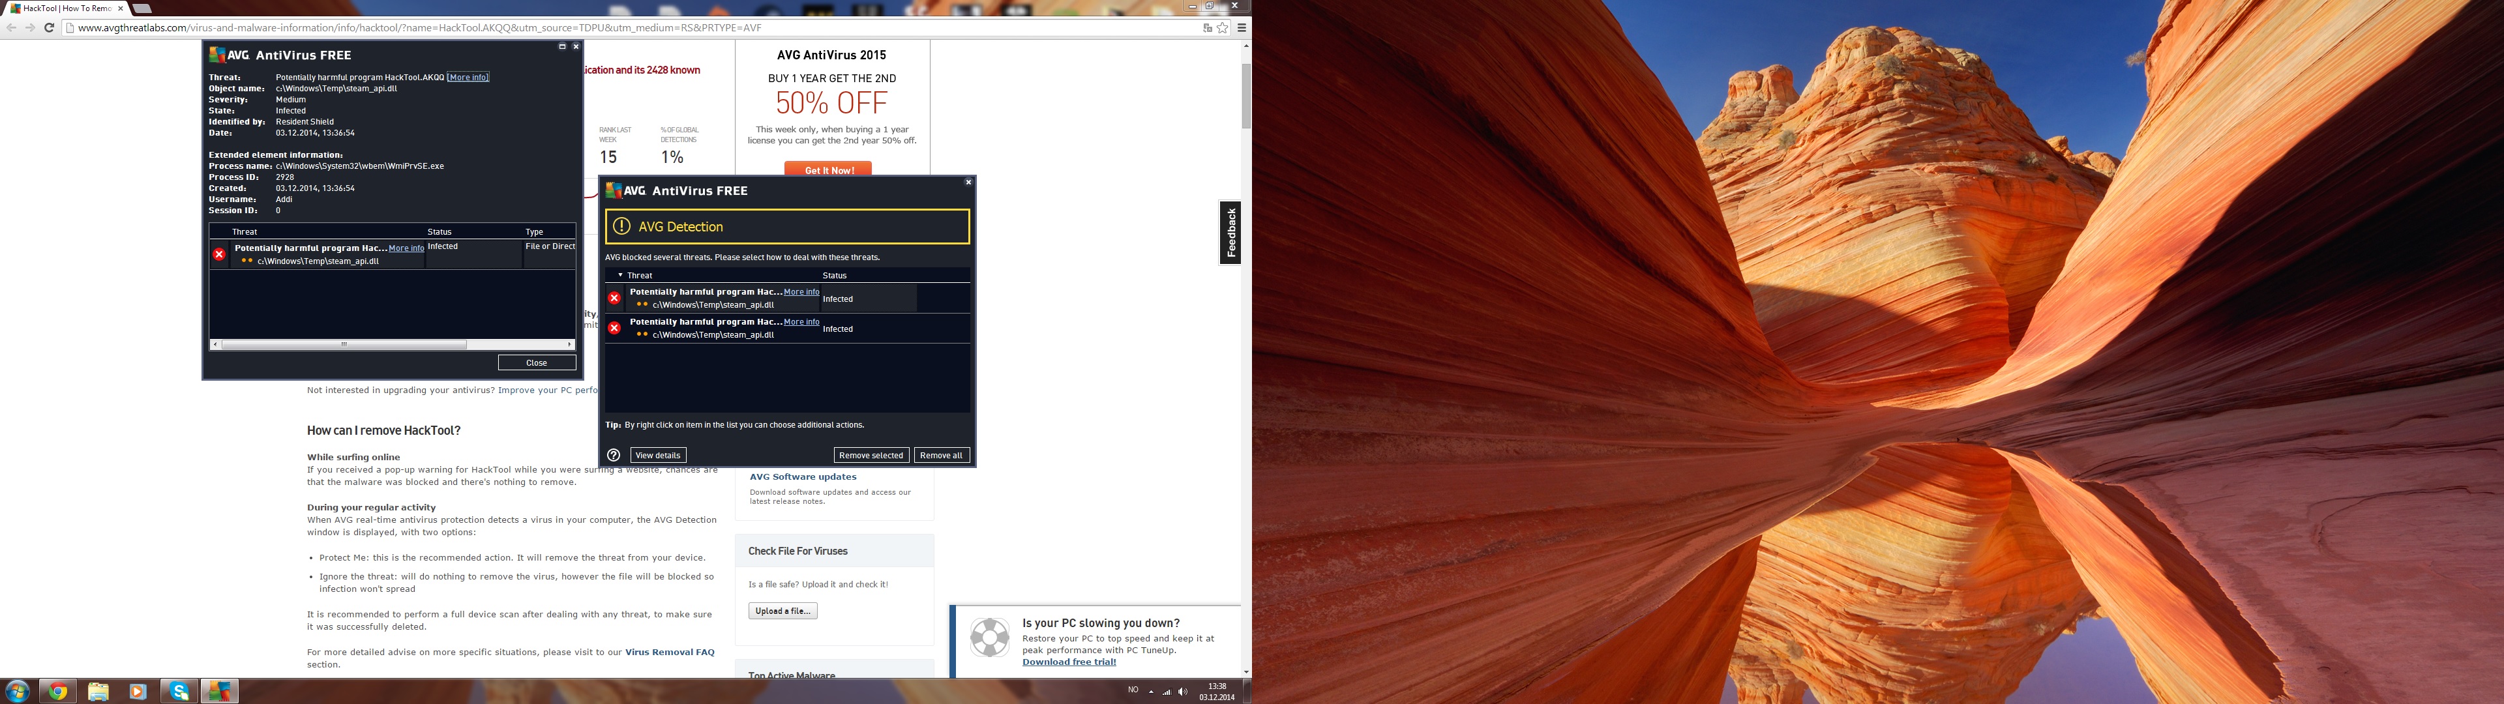Viewport: 2504px width, 704px height.
Task: Click Status column header in details window
Action: (440, 231)
